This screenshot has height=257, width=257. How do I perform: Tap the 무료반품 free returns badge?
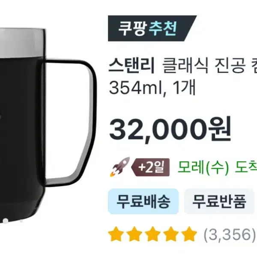[x=219, y=201]
